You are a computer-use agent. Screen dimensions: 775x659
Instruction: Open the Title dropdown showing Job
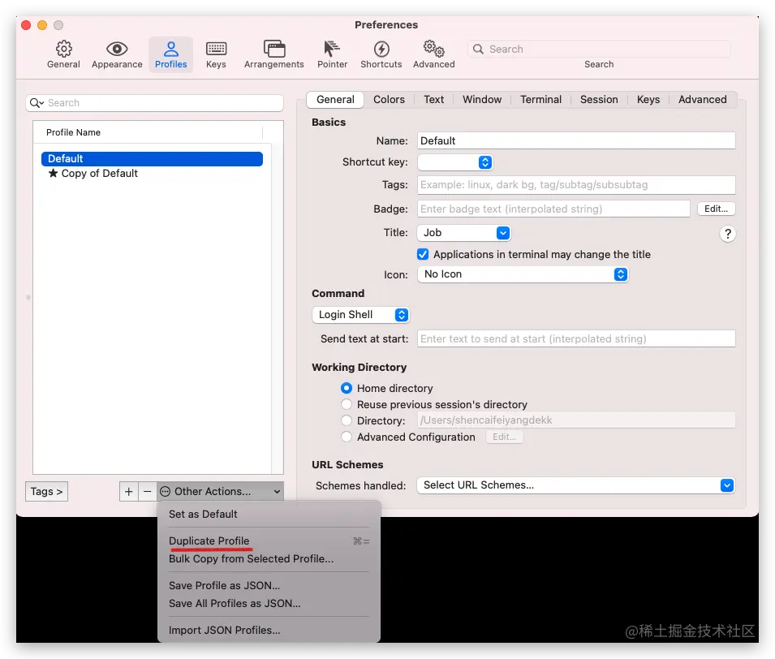(463, 233)
